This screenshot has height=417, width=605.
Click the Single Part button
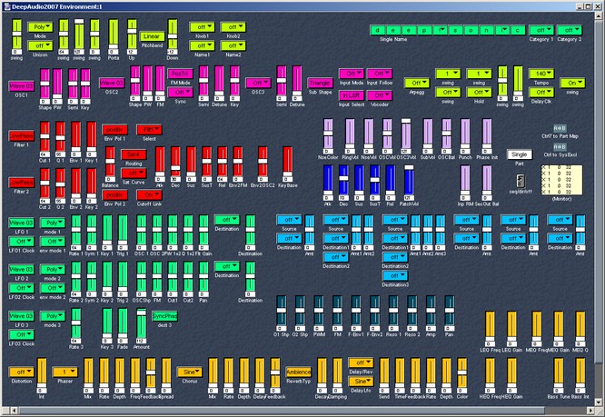click(x=520, y=154)
